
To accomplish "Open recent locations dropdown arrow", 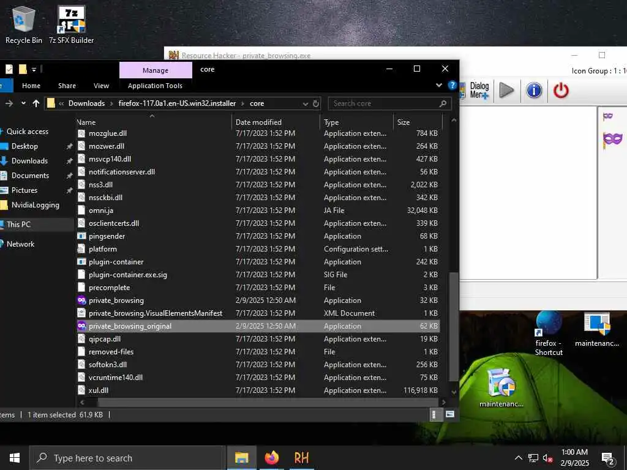I will [x=24, y=103].
